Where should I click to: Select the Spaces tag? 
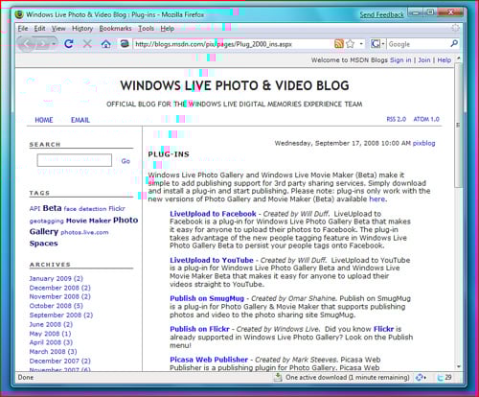tap(44, 244)
